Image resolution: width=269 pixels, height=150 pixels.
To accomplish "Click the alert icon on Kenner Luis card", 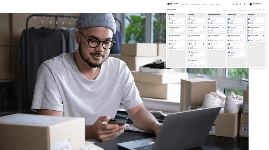I will point(204,65).
